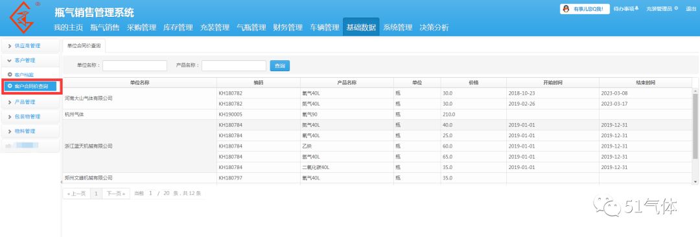Click the QQ penguin contact icon
This screenshot has height=237, width=700.
(x=566, y=9)
